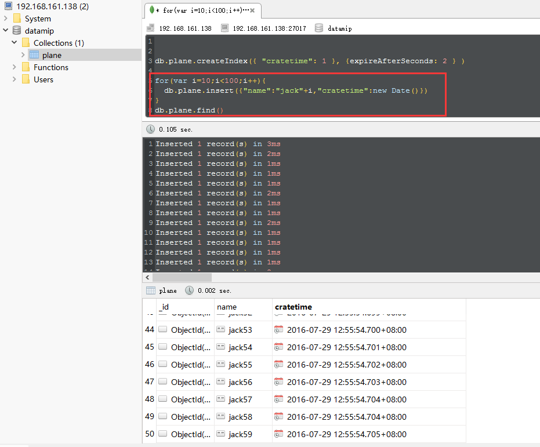Collapse the datamip database node
Screen dimensions: 540x447
pos(6,30)
